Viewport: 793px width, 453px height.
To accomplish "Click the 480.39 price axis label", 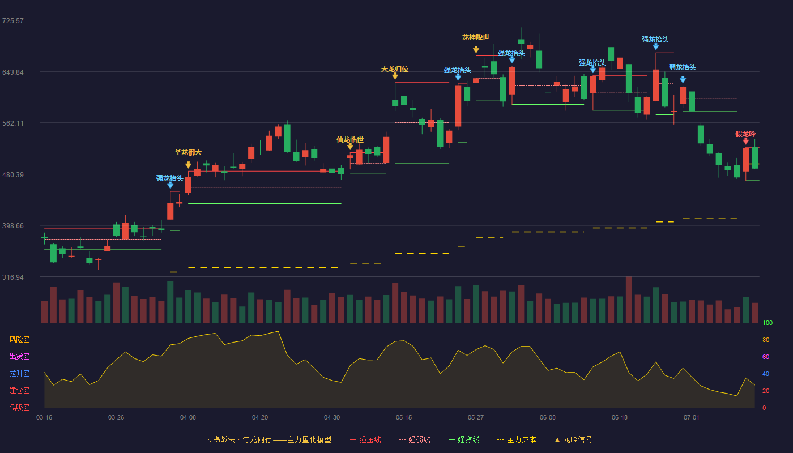I will pyautogui.click(x=12, y=174).
